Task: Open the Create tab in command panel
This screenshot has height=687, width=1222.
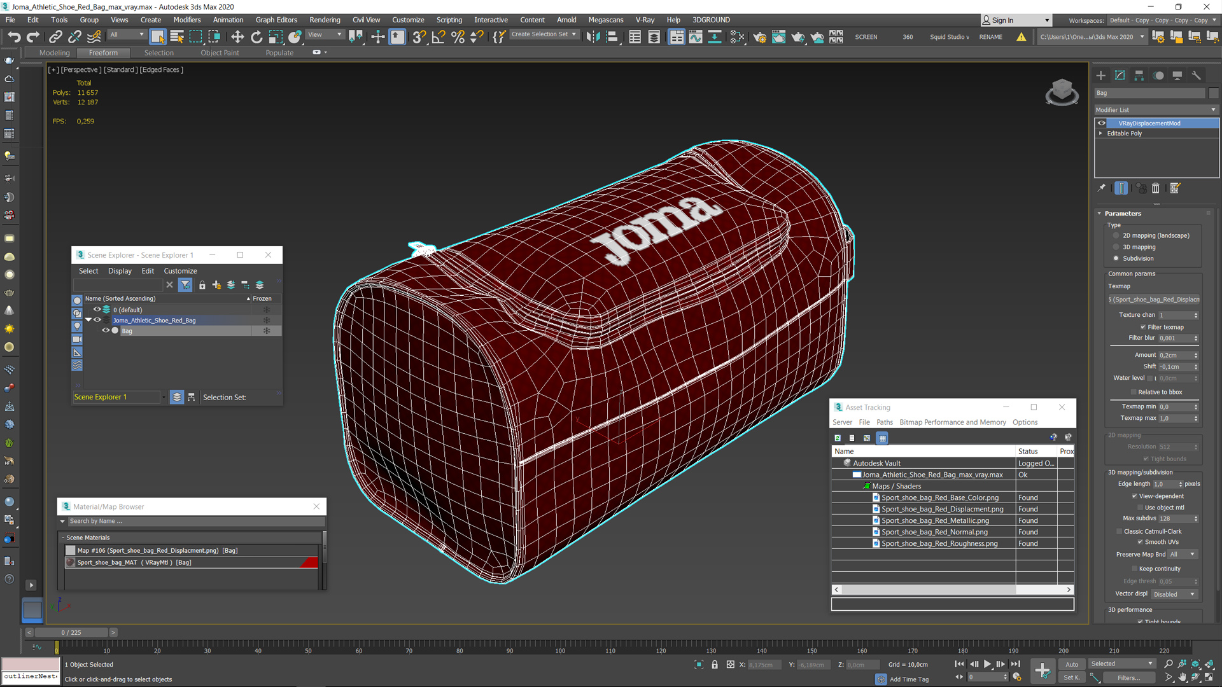Action: point(1101,75)
